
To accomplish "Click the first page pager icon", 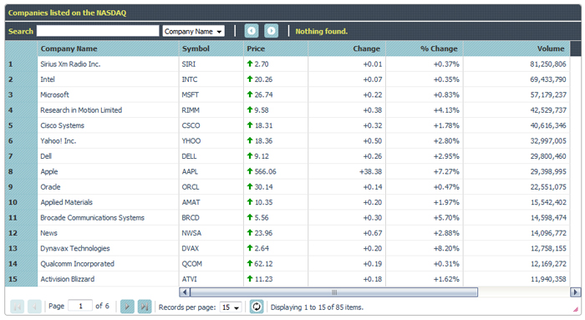I will 18,307.
